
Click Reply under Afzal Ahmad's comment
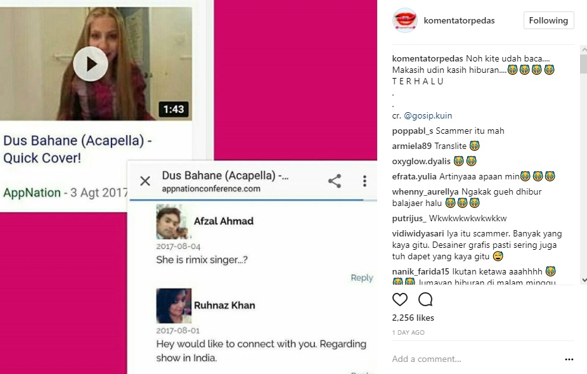coord(361,278)
